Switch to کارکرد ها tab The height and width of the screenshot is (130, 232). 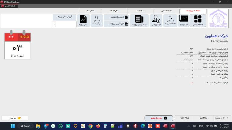point(114,11)
